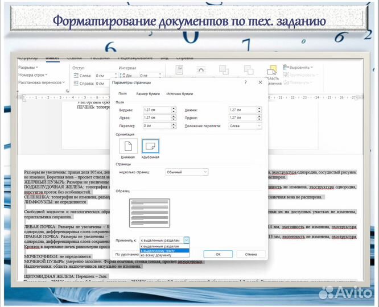Open the Номера строк dropdown
The image size is (379, 307).
coord(32,75)
